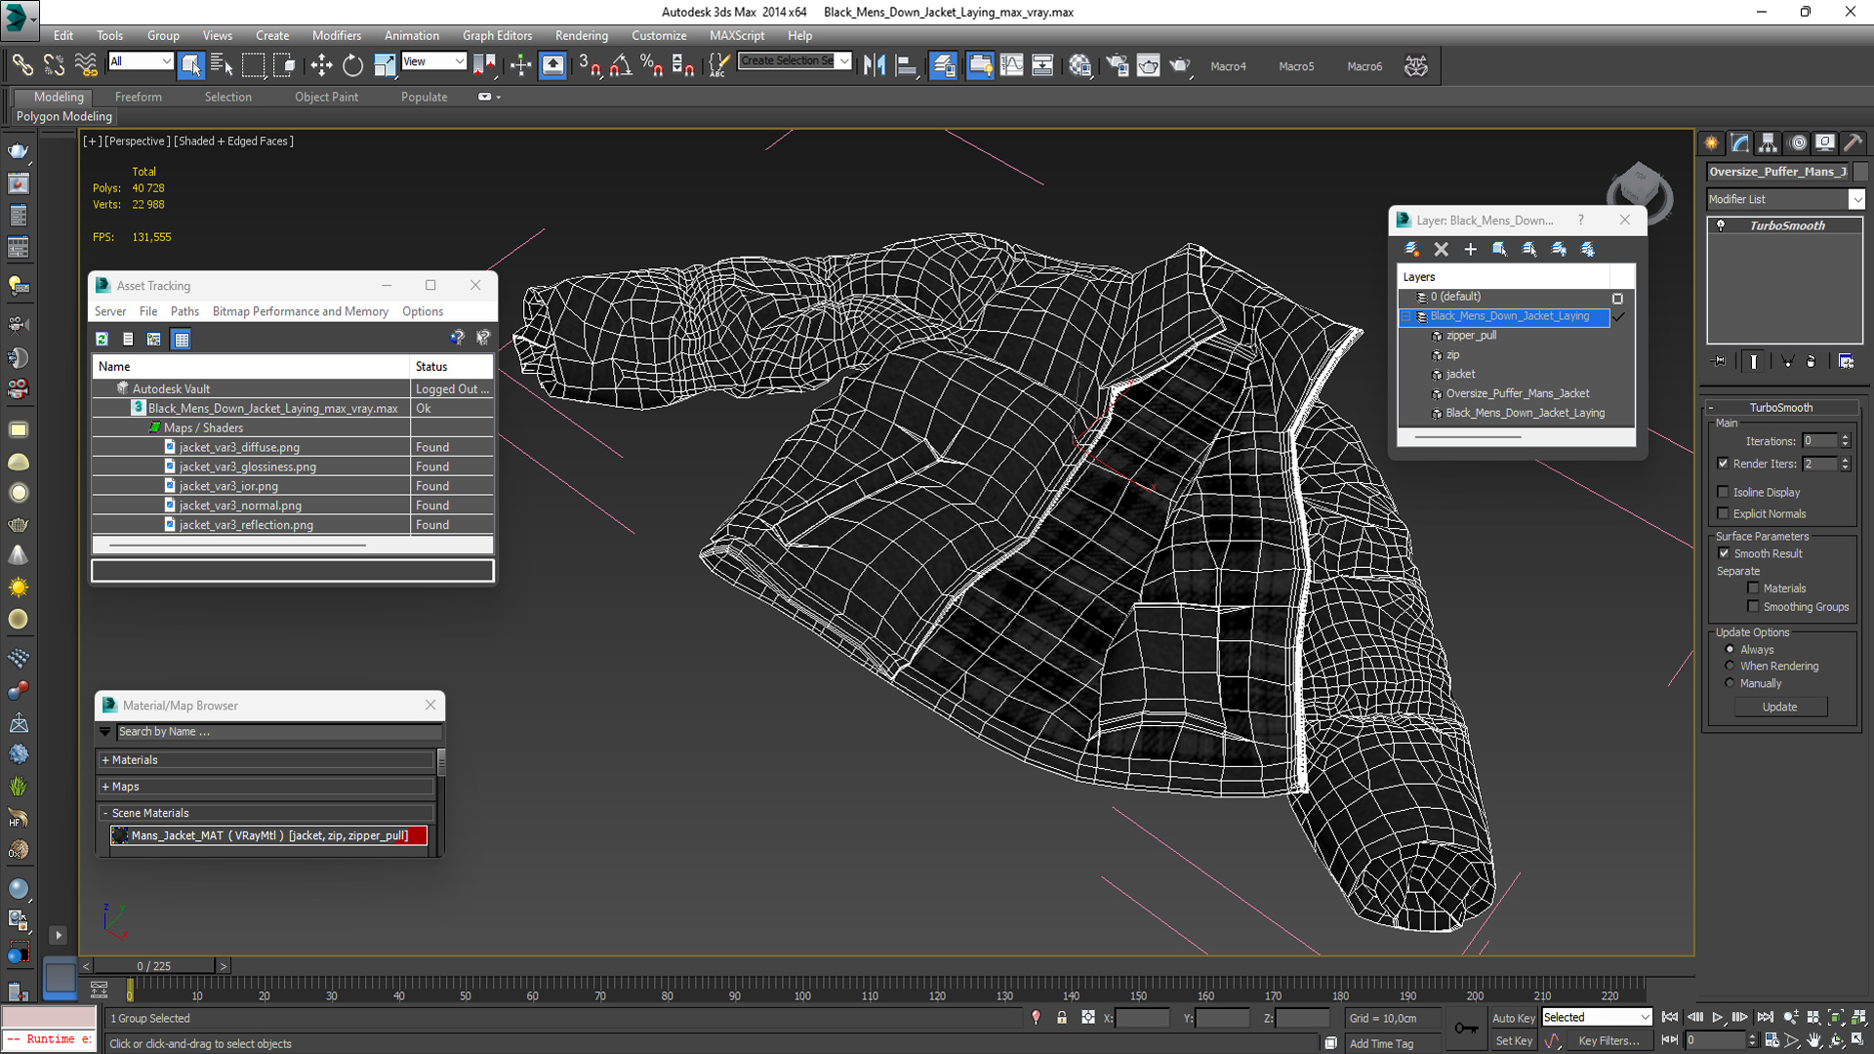This screenshot has height=1054, width=1874.
Task: Select Manually update option
Action: 1730,683
